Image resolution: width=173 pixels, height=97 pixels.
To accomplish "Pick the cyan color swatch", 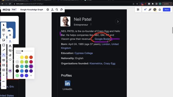I will pos(22,66).
